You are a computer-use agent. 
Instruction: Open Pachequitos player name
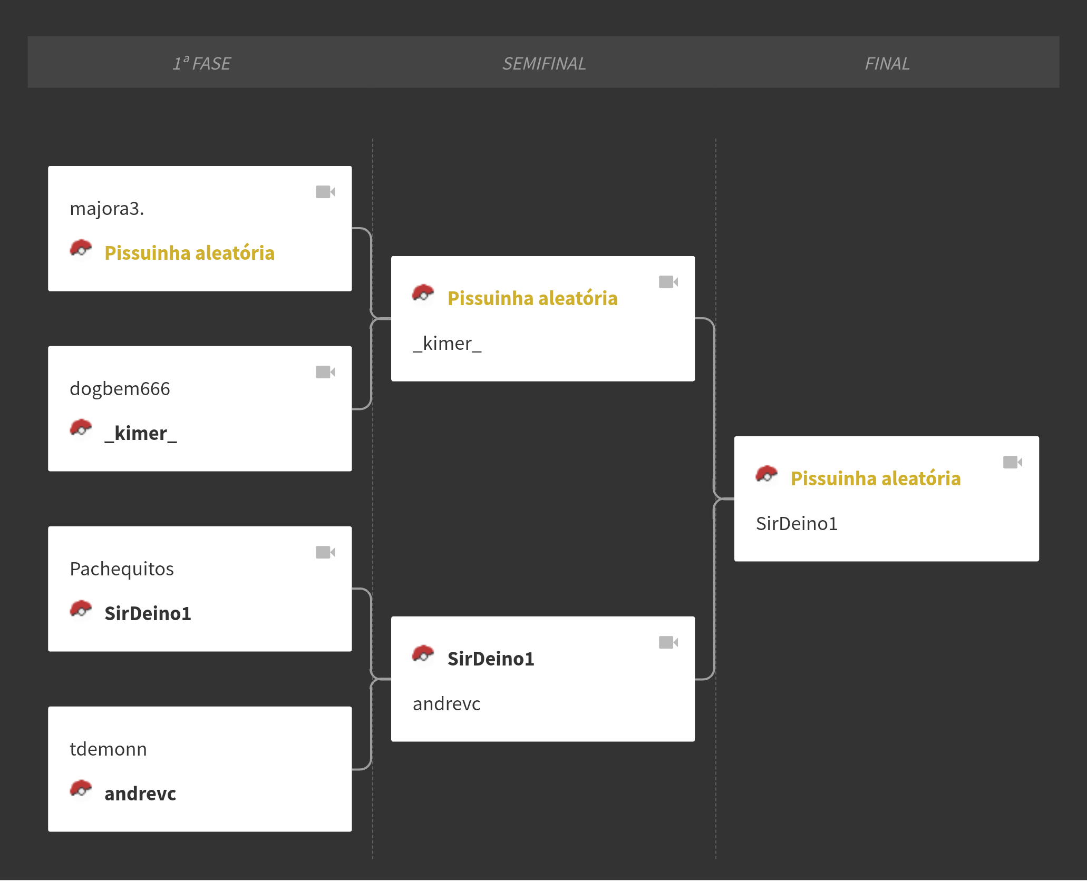(x=122, y=569)
